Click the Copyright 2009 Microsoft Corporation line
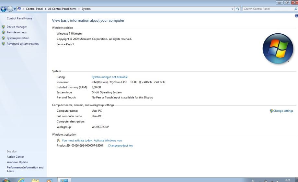This screenshot has height=182, width=298. (94, 39)
